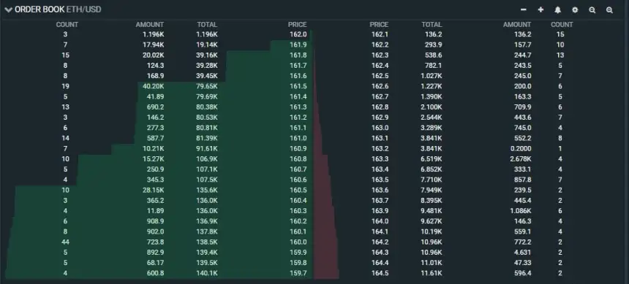Click ask price 164.5
The height and width of the screenshot is (284, 629).
[x=380, y=273]
